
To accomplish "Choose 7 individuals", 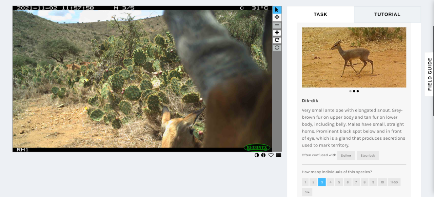I will (x=356, y=182).
